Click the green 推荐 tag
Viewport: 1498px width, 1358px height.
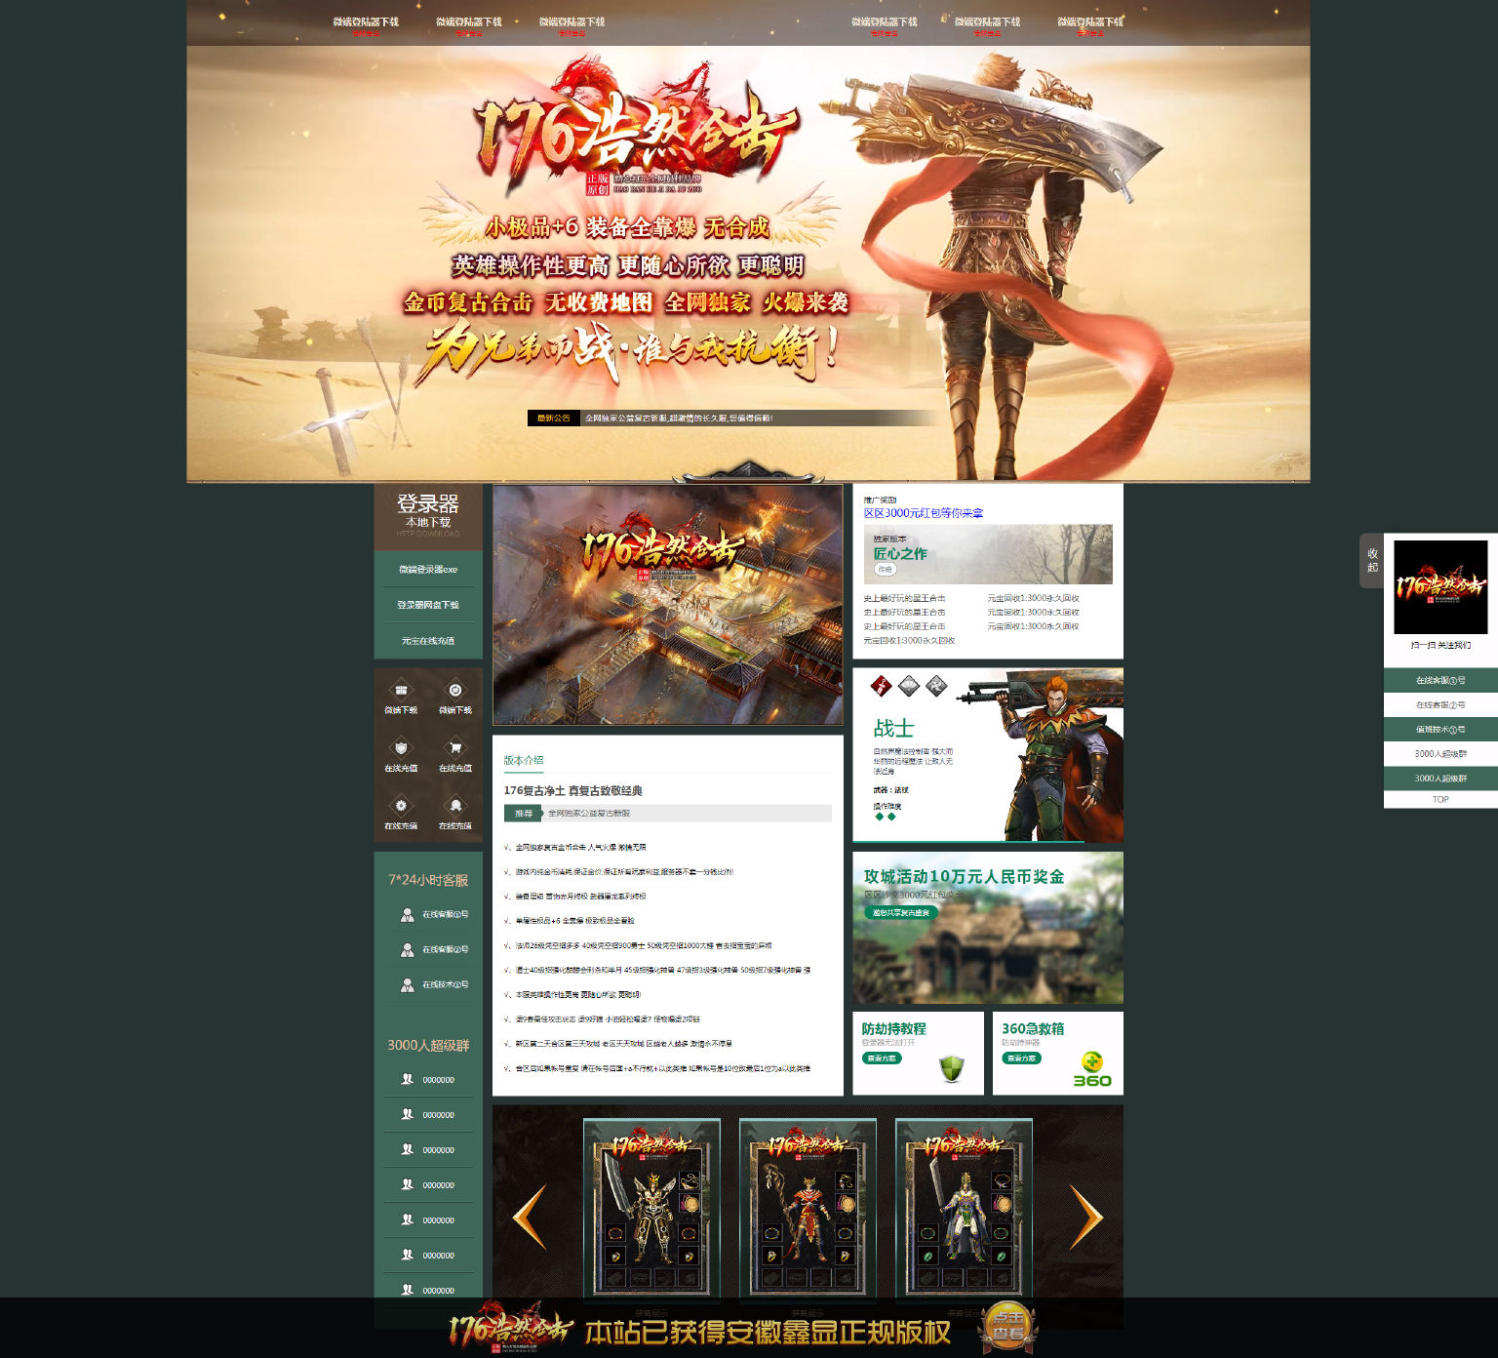point(524,813)
